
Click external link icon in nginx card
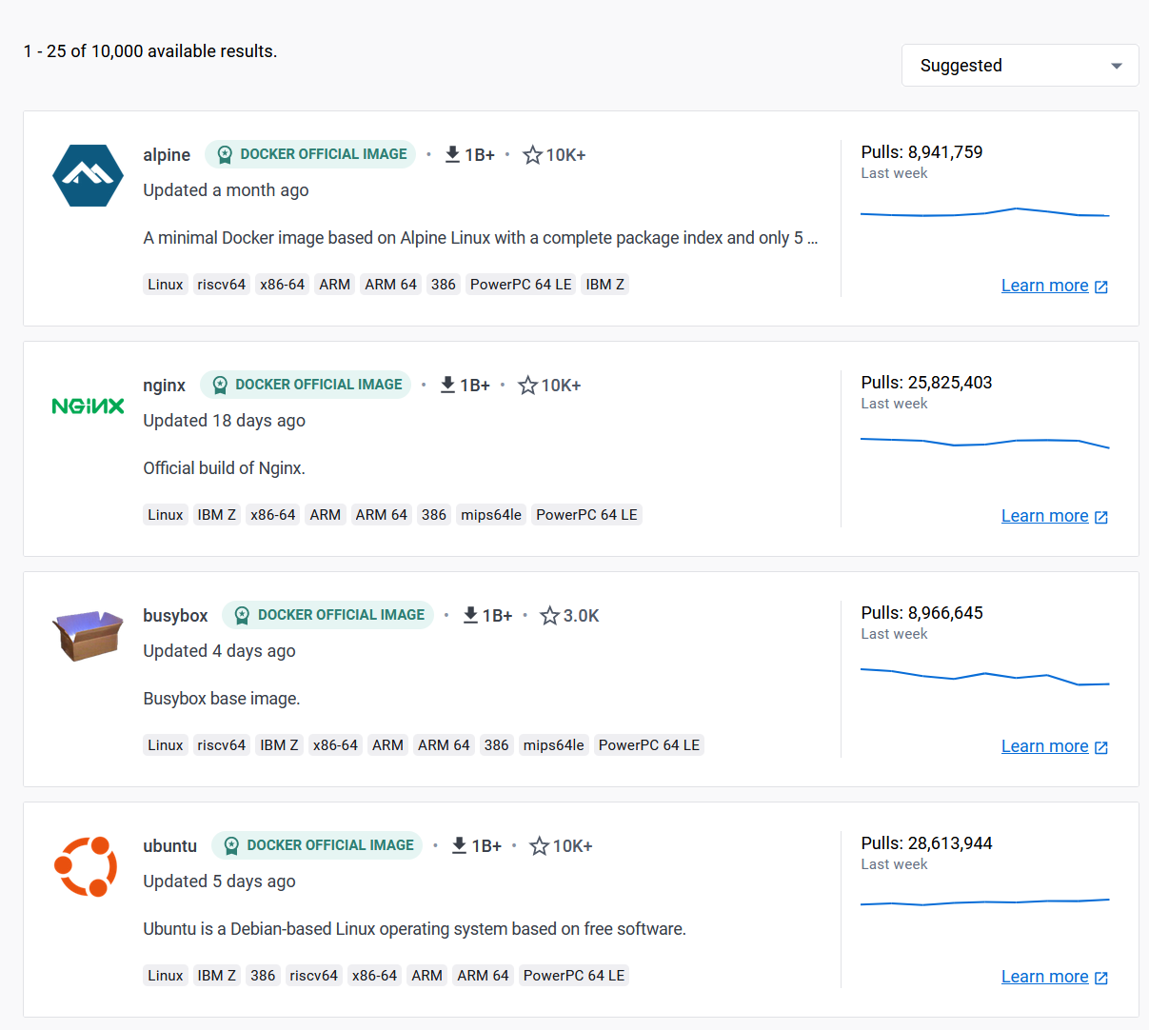pyautogui.click(x=1101, y=517)
